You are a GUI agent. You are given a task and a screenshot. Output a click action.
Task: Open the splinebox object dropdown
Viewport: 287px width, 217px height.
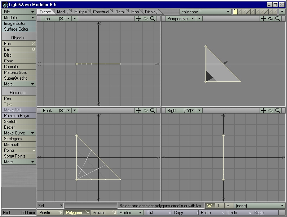coord(206,12)
